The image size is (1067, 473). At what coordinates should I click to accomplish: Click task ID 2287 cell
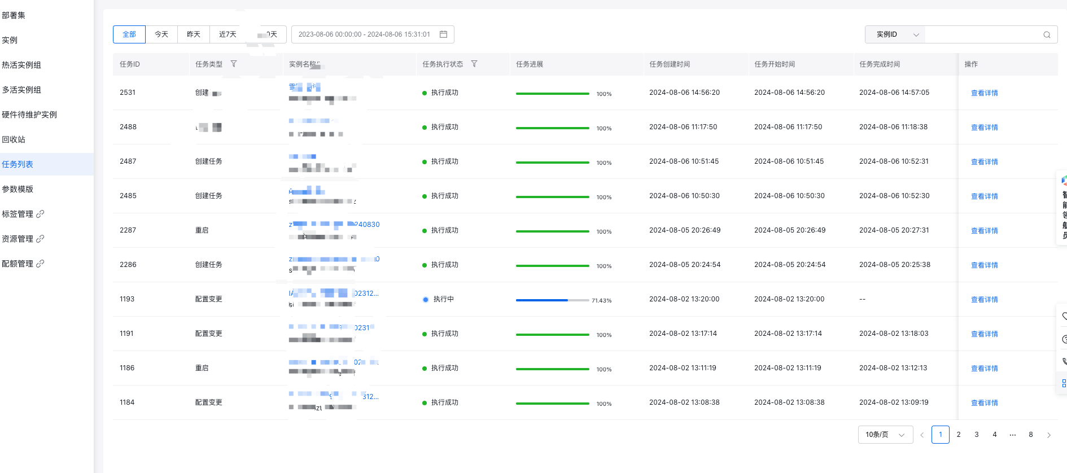tap(128, 230)
